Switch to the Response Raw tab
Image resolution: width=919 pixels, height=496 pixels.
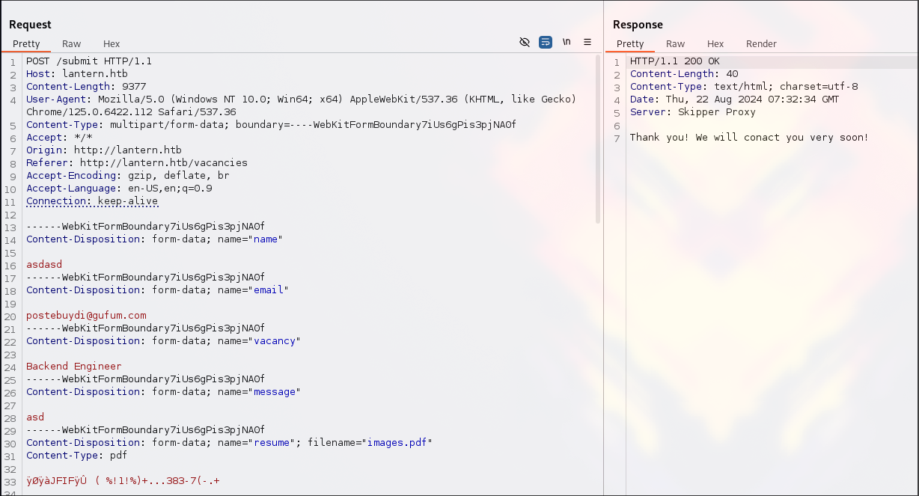[675, 44]
